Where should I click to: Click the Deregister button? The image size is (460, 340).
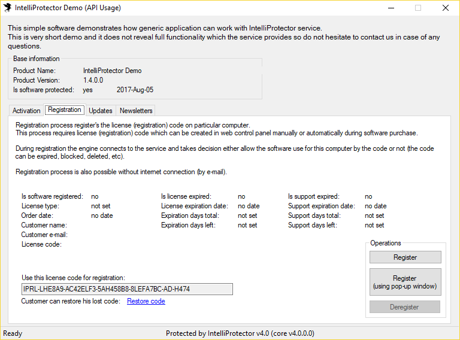(404, 307)
